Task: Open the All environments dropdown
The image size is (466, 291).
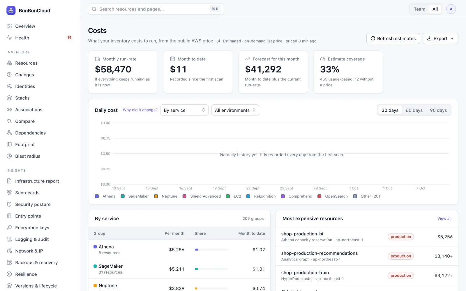Action: [235, 110]
